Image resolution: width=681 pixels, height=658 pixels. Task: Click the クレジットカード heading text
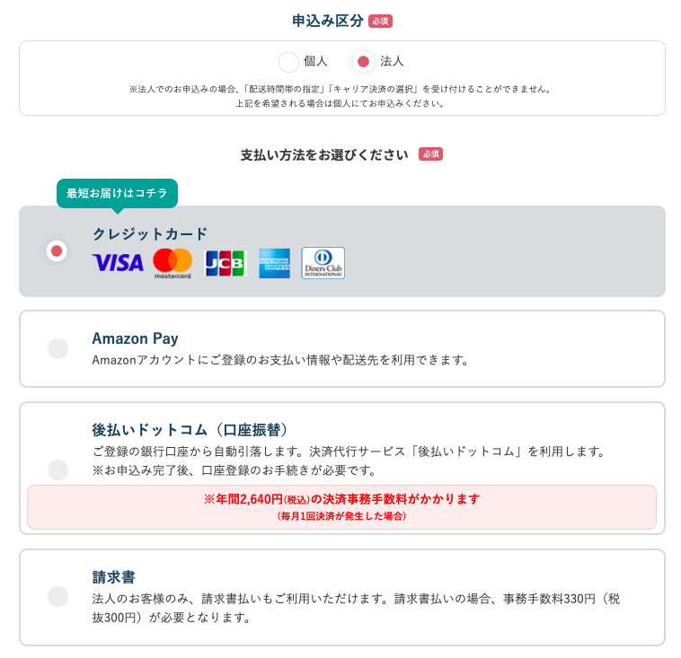[x=150, y=234]
